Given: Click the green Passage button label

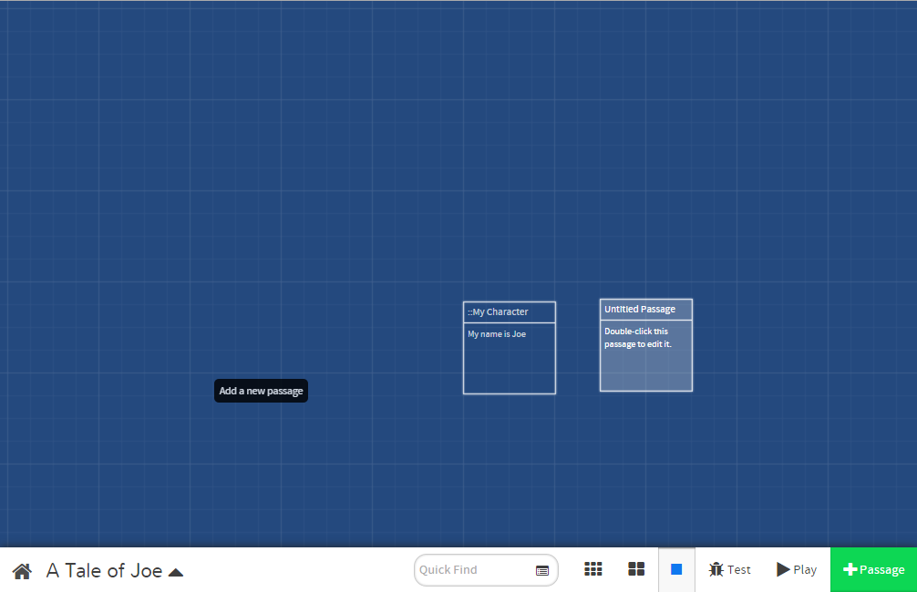Looking at the screenshot, I should pyautogui.click(x=881, y=570).
